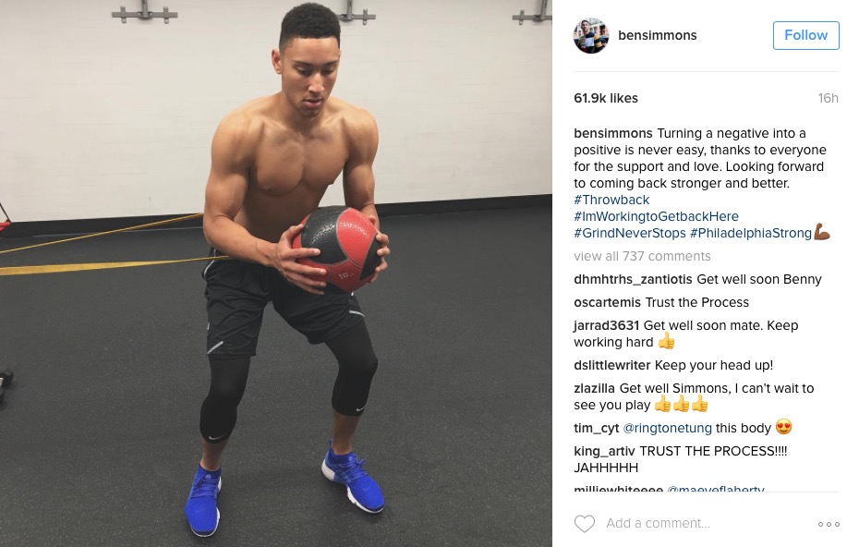Open the #PhiladelphiaStrong hashtag
Screen dimensions: 859x547
point(751,233)
